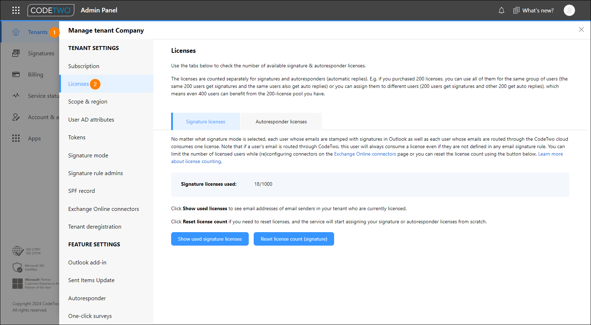Open Exchange Online connectors in menu
Image resolution: width=591 pixels, height=325 pixels.
tap(103, 209)
